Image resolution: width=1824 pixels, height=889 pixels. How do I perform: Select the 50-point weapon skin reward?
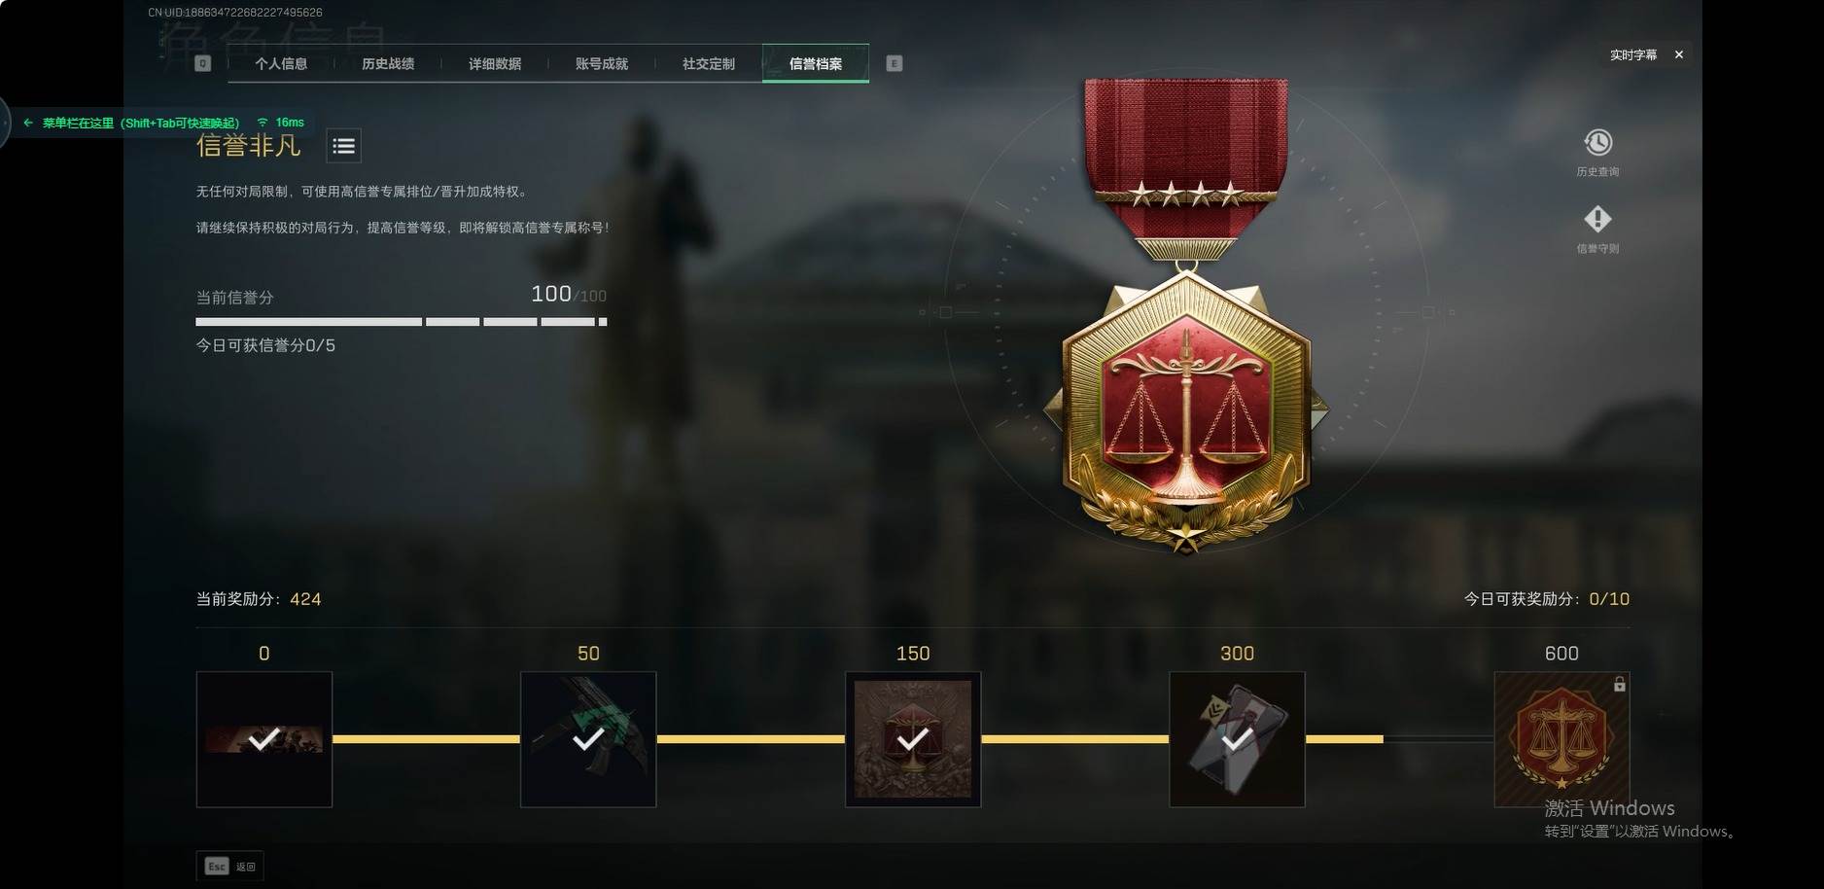588,739
